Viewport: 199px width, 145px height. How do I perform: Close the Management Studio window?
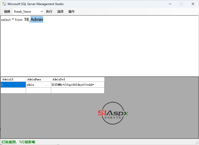pos(193,4)
